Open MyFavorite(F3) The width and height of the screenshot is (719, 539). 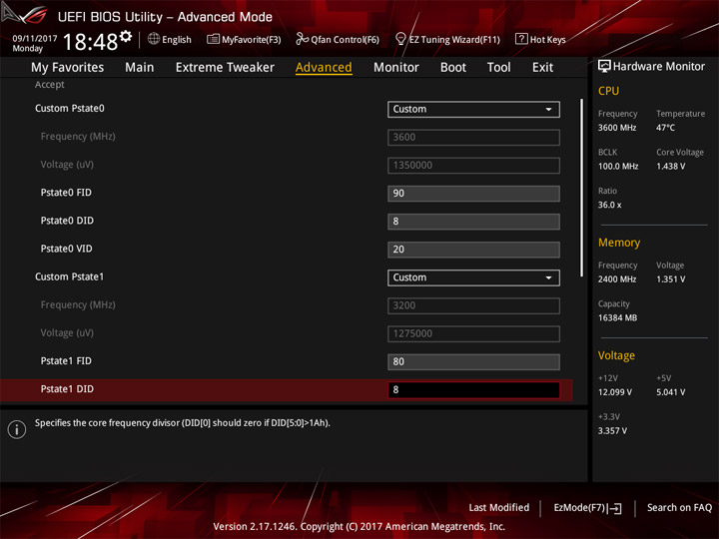coord(244,39)
